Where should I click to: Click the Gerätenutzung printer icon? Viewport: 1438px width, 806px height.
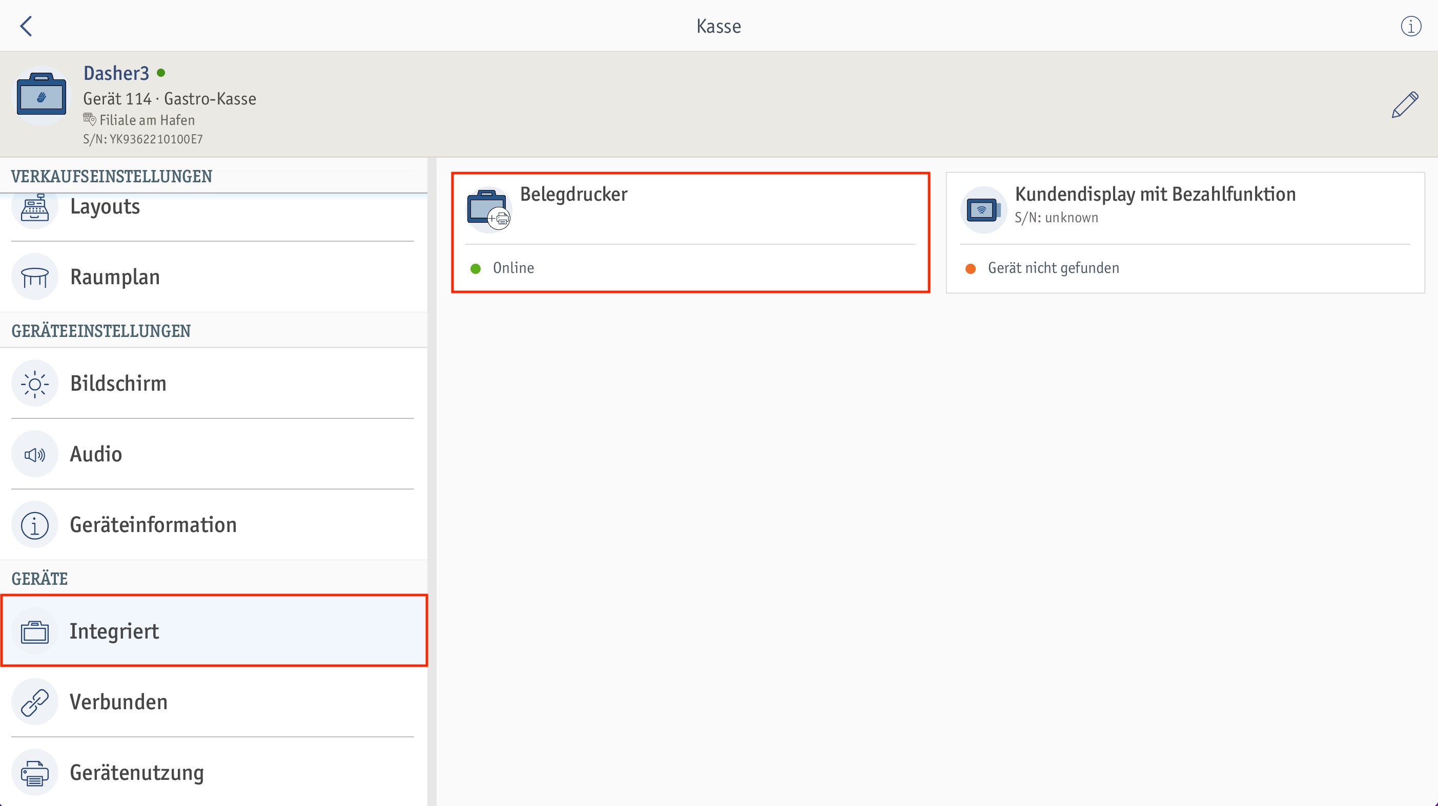click(35, 773)
